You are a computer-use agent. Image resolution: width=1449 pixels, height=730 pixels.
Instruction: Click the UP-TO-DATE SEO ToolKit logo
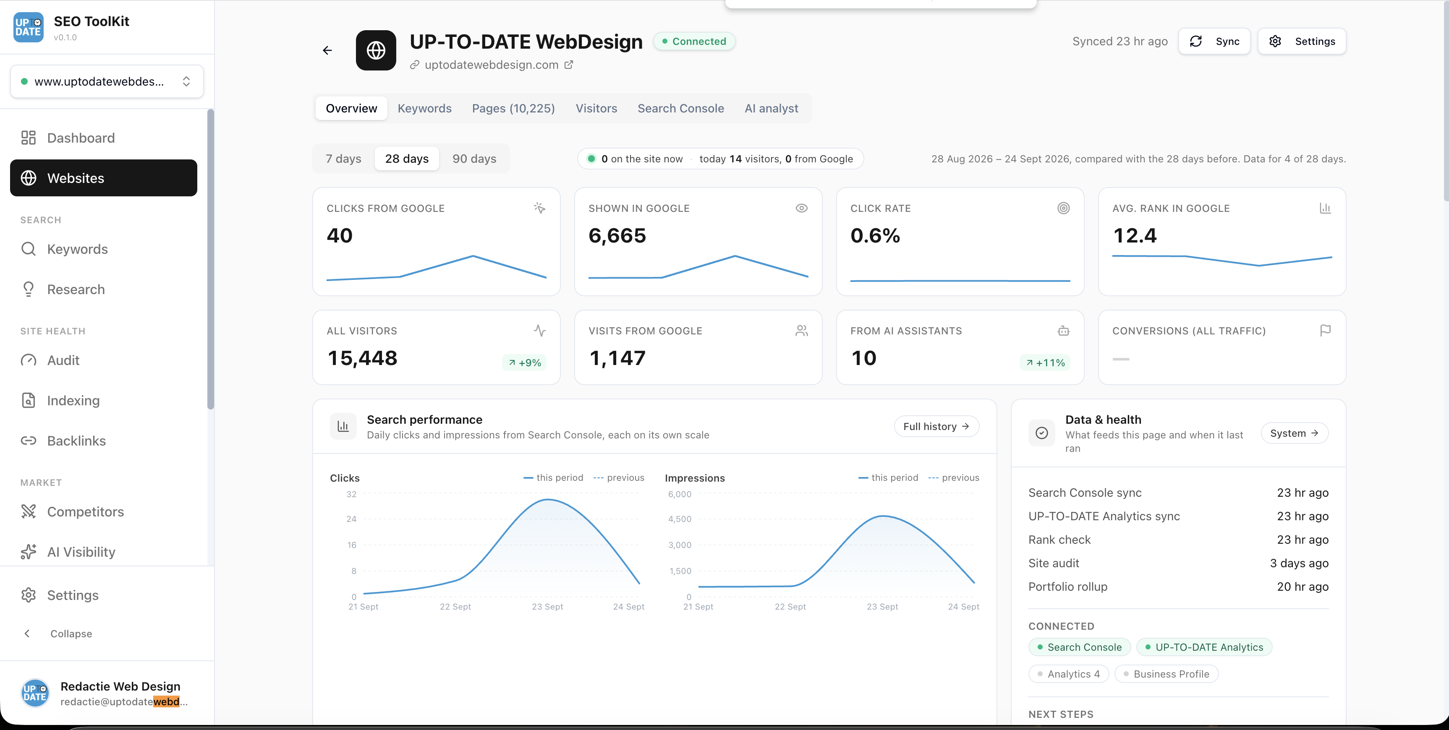pos(28,27)
